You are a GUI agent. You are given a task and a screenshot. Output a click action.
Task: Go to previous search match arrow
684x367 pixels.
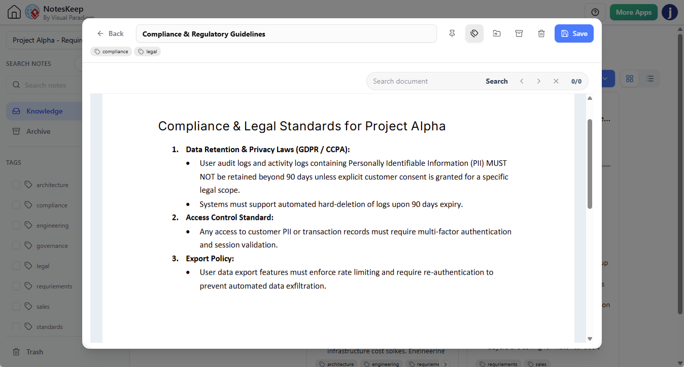(522, 81)
